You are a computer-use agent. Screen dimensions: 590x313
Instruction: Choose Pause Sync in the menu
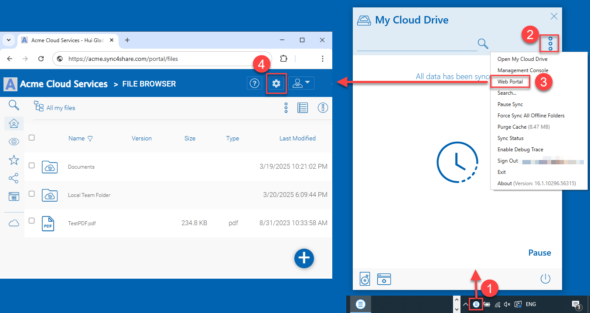pos(510,104)
